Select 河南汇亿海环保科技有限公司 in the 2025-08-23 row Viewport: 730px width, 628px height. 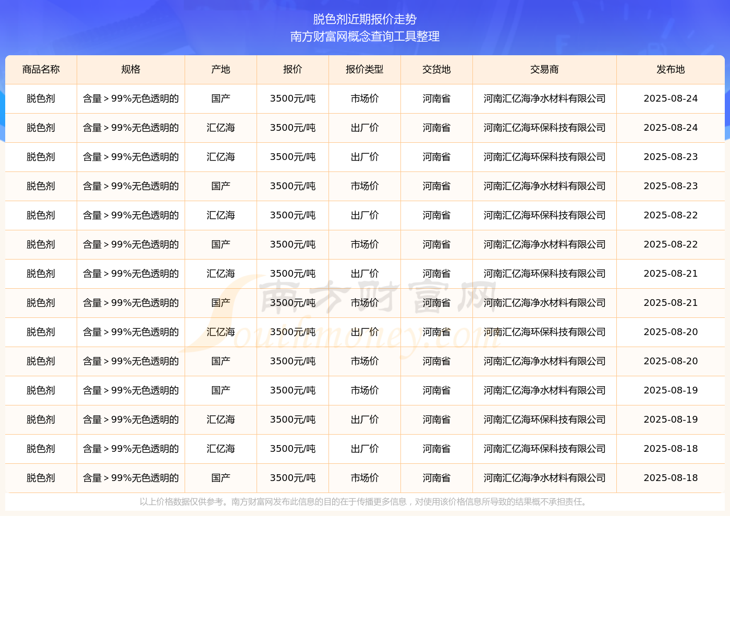(544, 157)
